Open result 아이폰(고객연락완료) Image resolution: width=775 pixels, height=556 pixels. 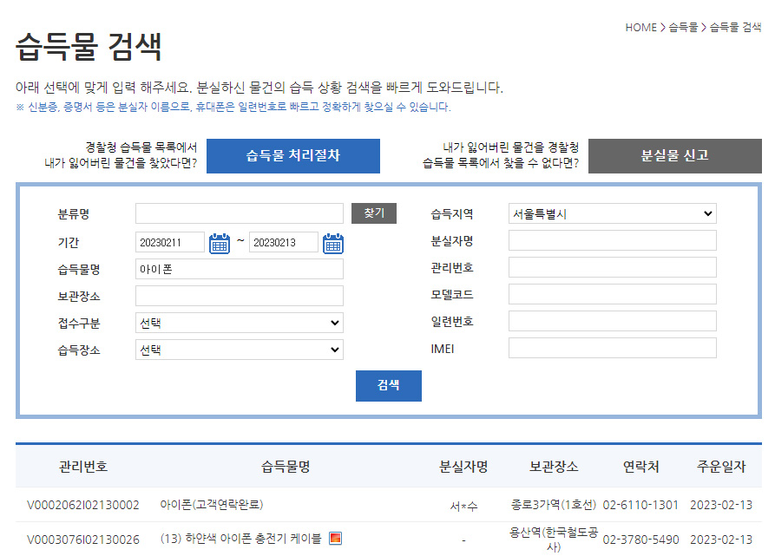point(212,505)
